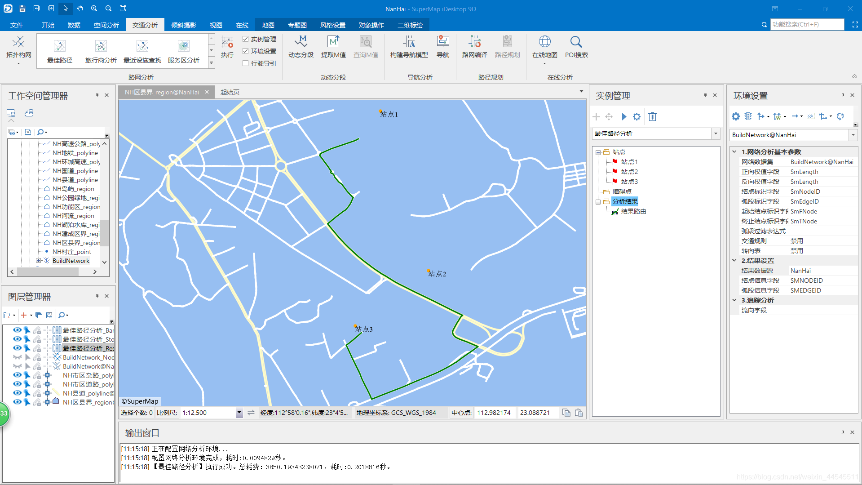Switch to the 起始页 document tab
Viewport: 862px width, 485px height.
(230, 92)
